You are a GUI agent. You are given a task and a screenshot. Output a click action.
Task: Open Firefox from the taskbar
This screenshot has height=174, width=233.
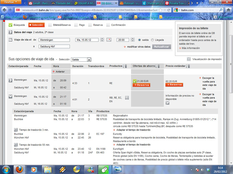(19, 170)
